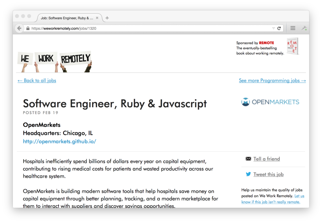
Task: Click the Tell a friend link
Action: tap(266, 159)
